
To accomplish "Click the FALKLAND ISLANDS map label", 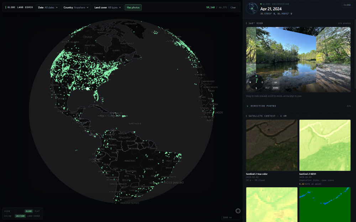I will point(130,203).
